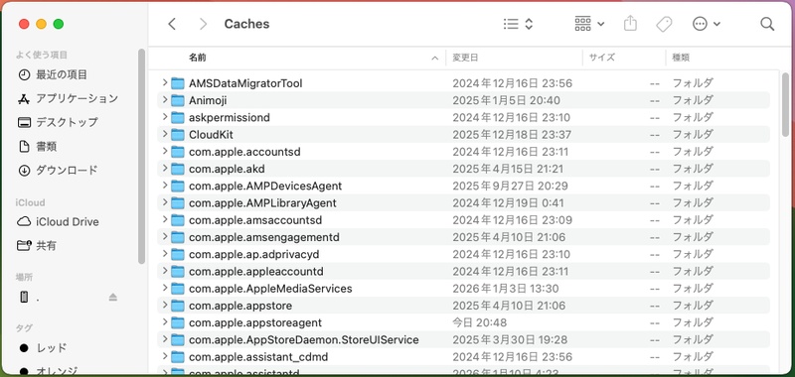This screenshot has height=377, width=795.
Task: Open アプリケーション in the sidebar
Action: (68, 98)
